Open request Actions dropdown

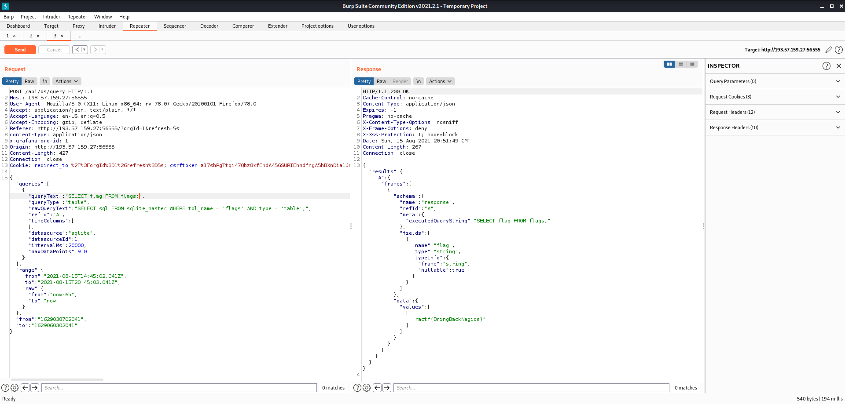(67, 81)
